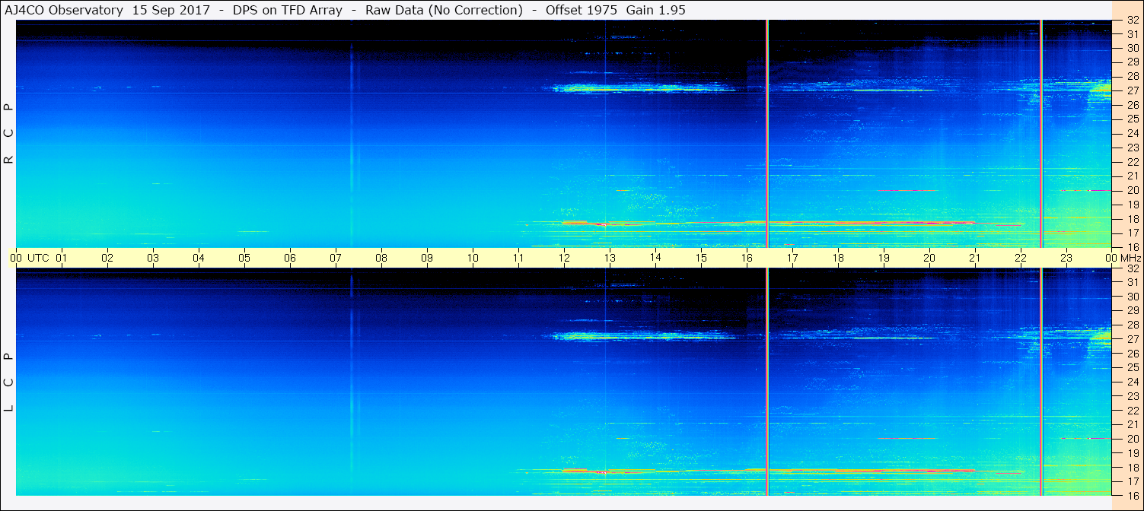This screenshot has width=1144, height=511.
Task: Click the 18 MHz tick on RCP frequency scale
Action: pyautogui.click(x=1132, y=219)
